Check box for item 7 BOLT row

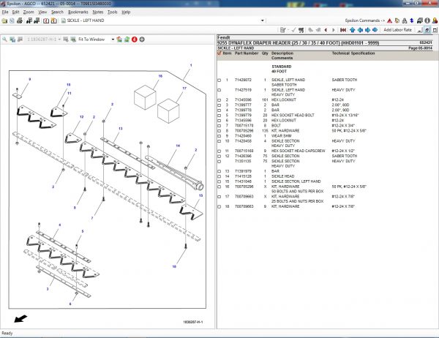219,126
